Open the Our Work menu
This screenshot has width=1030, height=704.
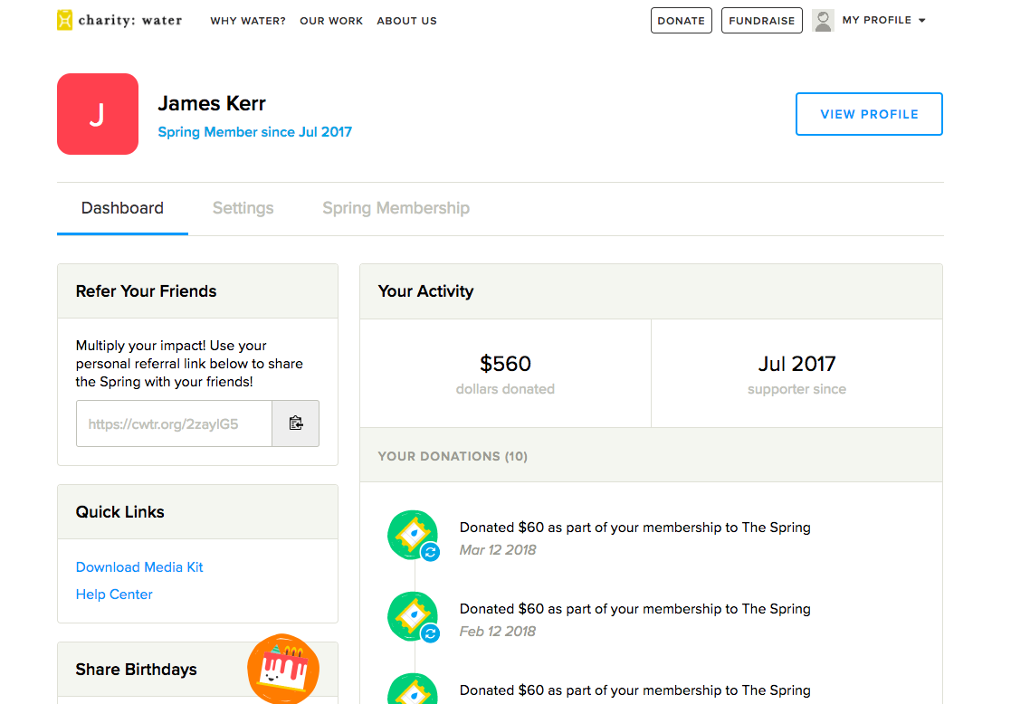pos(331,21)
